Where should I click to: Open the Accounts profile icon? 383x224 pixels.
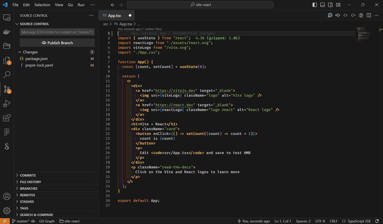7,196
